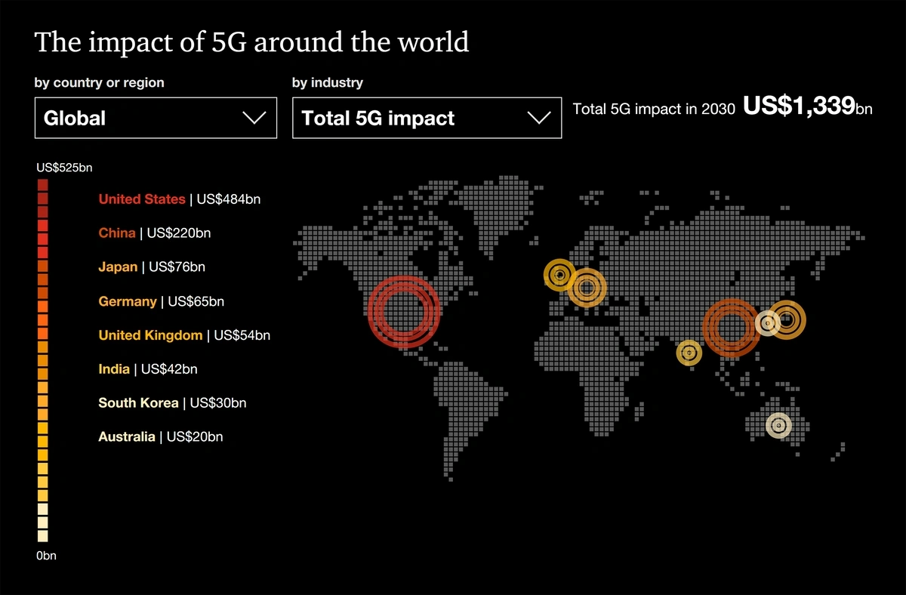Select United States in the country list
This screenshot has width=906, height=595.
pyautogui.click(x=141, y=199)
